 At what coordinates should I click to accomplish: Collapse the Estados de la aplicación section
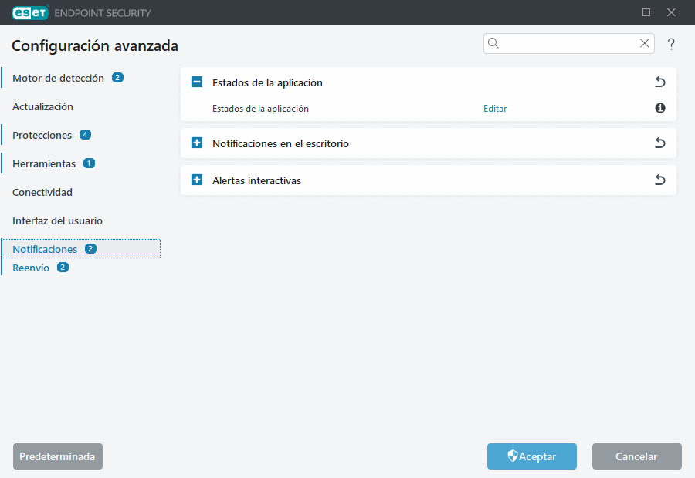coord(196,82)
